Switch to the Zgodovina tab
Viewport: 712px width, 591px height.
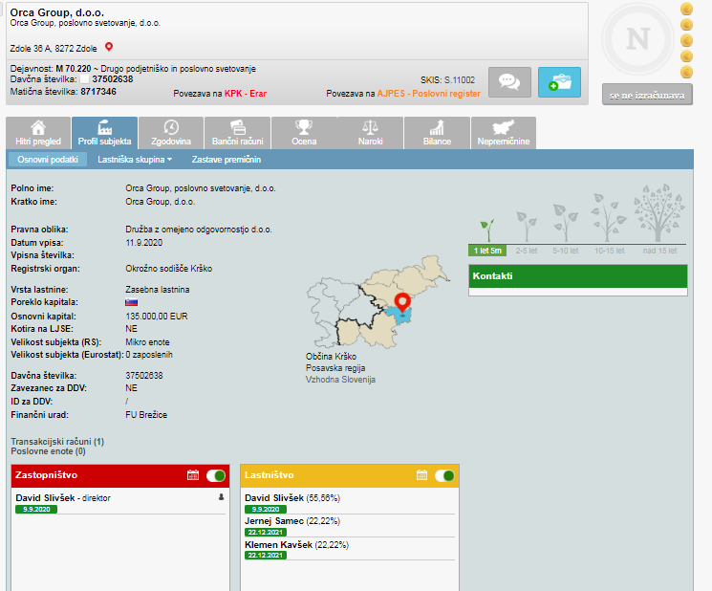(170, 133)
